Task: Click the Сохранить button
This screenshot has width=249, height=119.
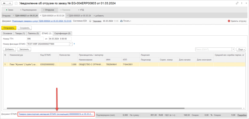Action: (25, 28)
